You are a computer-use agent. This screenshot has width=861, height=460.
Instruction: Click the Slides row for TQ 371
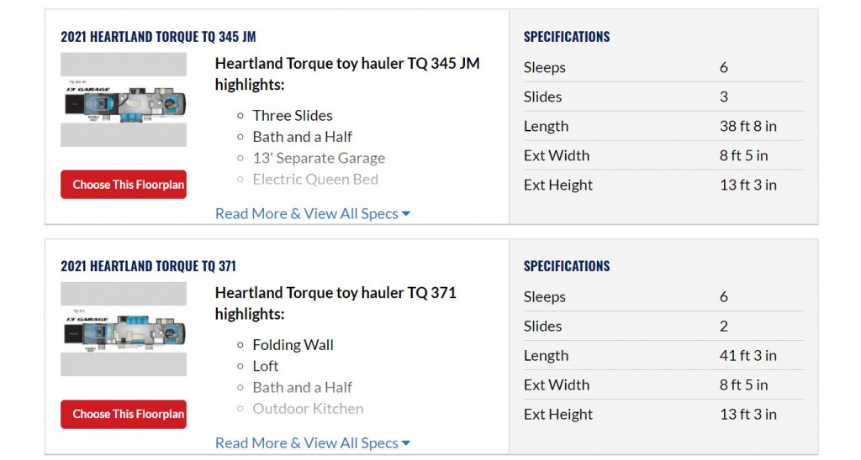(x=663, y=327)
